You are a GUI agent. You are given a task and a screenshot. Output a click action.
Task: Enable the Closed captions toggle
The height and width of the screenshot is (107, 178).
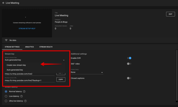pyautogui.click(x=129, y=78)
